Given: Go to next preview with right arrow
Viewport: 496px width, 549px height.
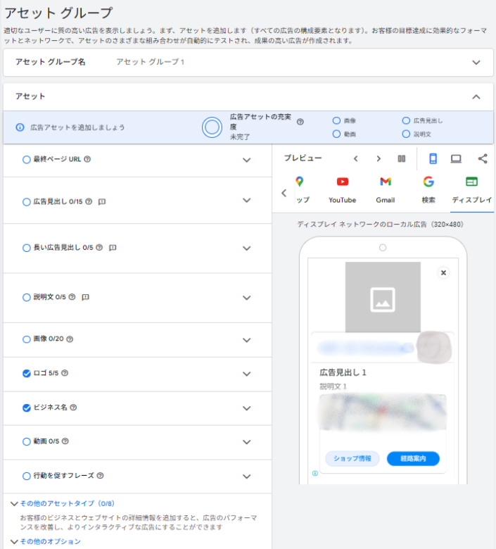Looking at the screenshot, I should (379, 159).
